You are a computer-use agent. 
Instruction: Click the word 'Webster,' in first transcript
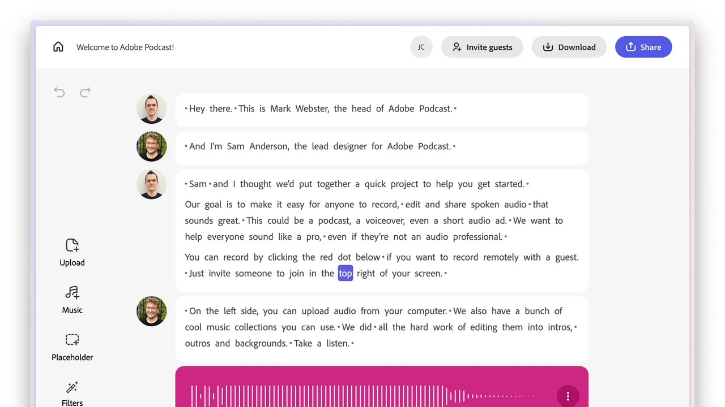[x=311, y=109]
